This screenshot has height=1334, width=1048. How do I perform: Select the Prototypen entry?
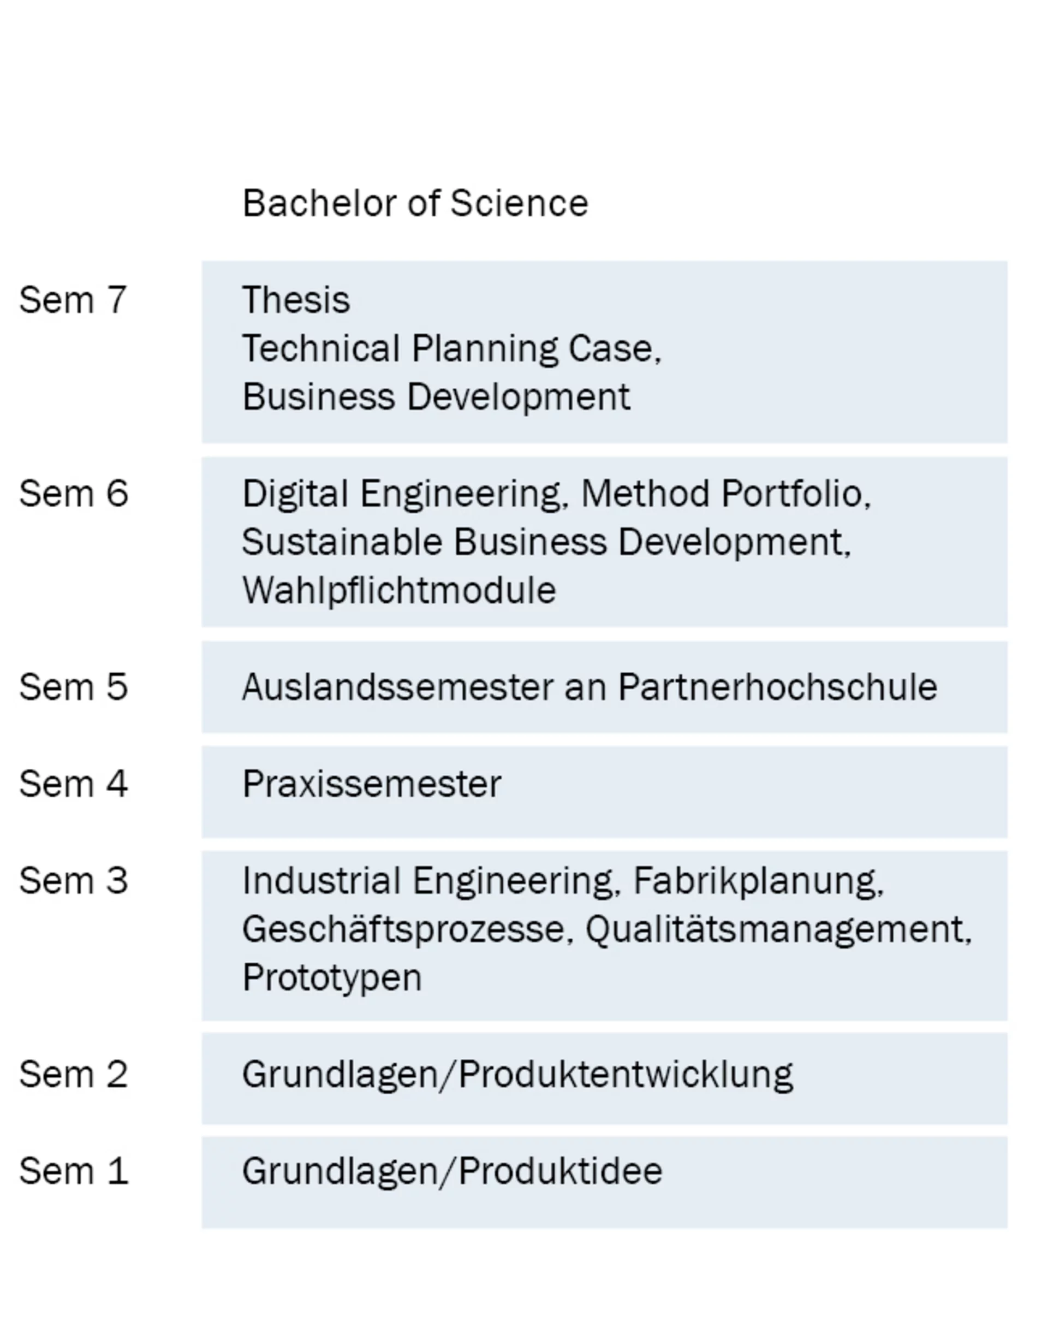coord(332,977)
